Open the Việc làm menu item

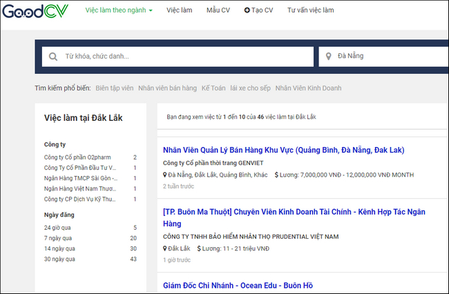click(x=180, y=11)
